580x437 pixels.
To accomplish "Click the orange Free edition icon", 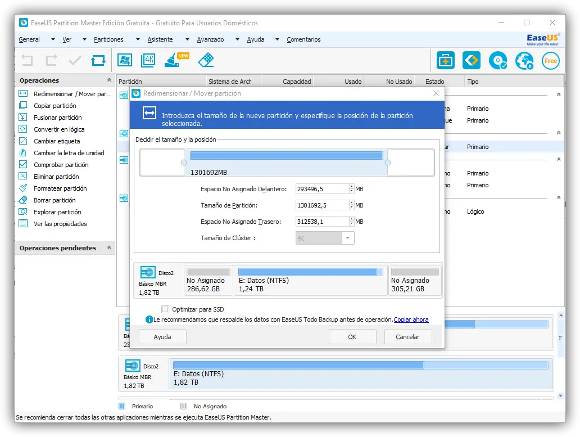I will [551, 61].
